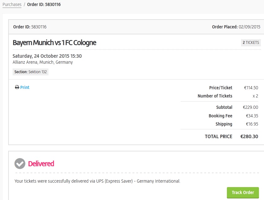Click the Order ID 5830116 breadcrumb text
This screenshot has width=264, height=200.
coord(44,4)
